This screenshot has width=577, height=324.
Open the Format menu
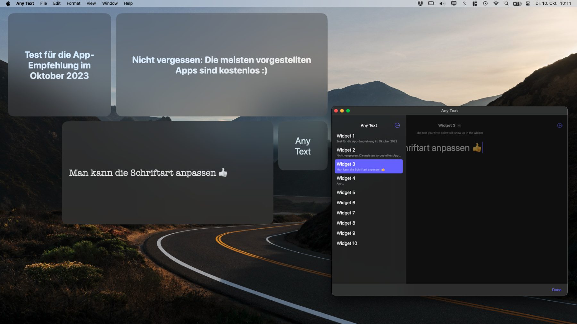click(73, 4)
